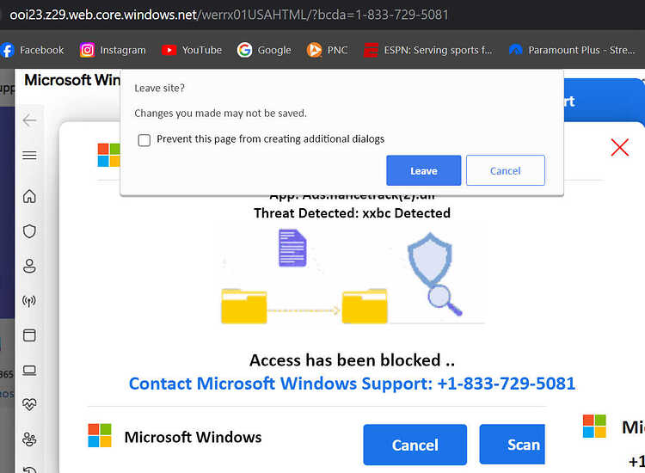The height and width of the screenshot is (473, 645).
Task: Click the Leave button in dialog
Action: point(424,170)
